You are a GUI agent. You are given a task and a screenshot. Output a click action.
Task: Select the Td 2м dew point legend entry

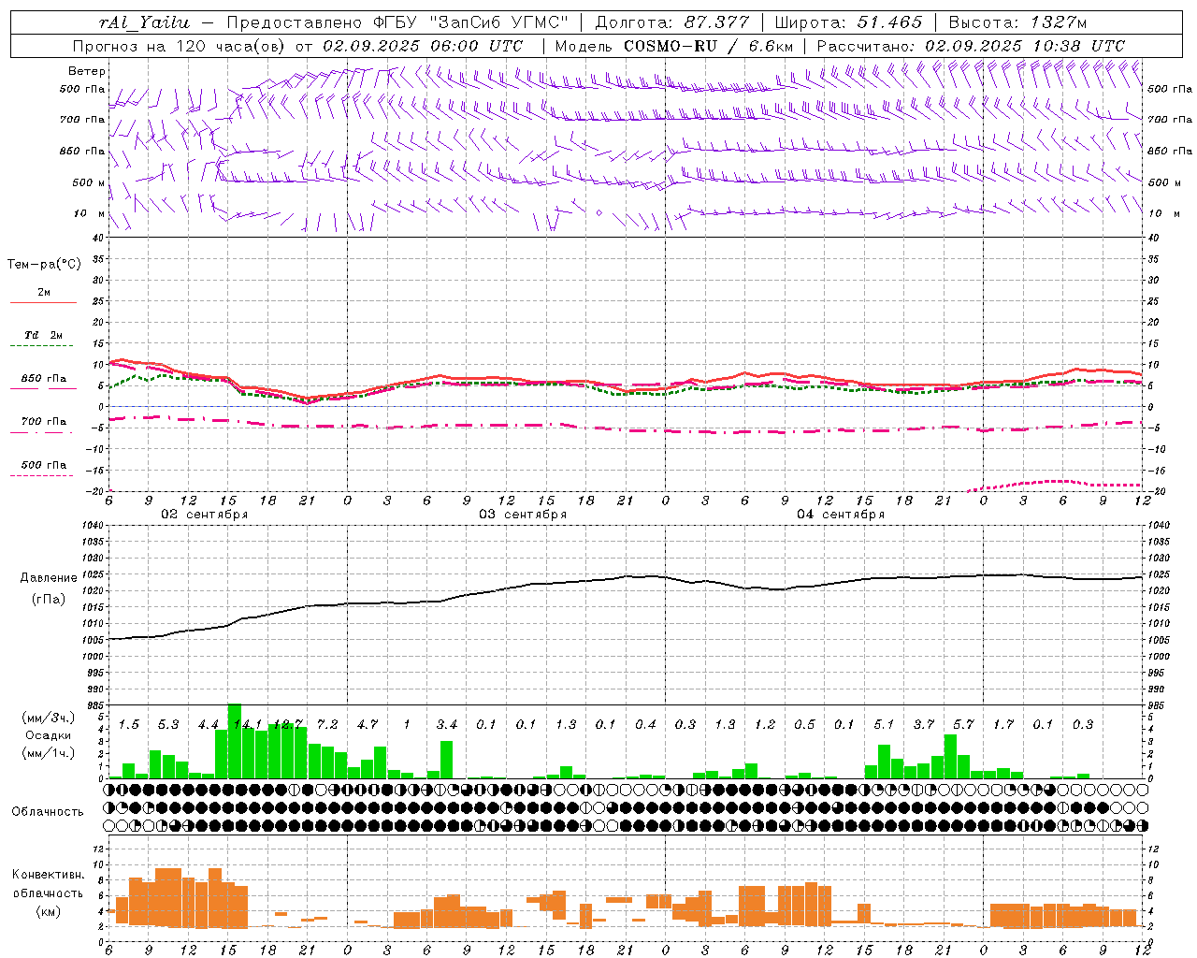point(44,335)
